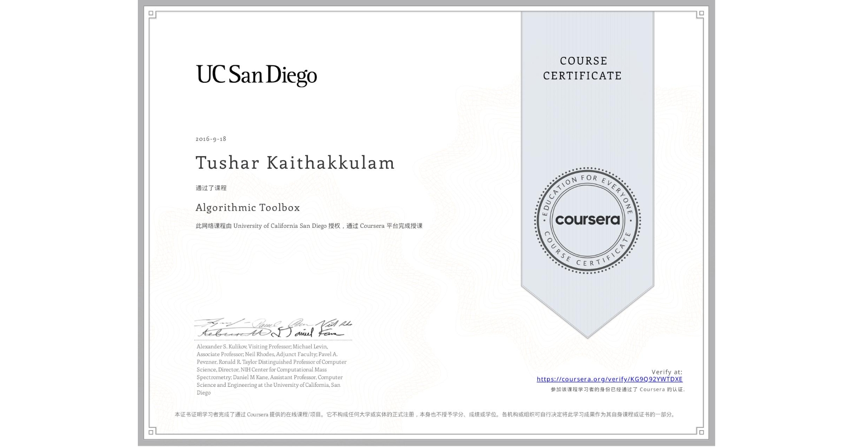
Task: Click the UC San Diego logo
Action: click(x=256, y=75)
